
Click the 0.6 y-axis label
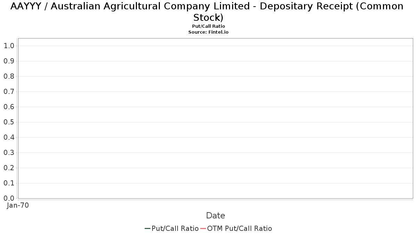click(9, 107)
